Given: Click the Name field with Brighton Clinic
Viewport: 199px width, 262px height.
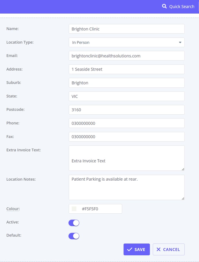Looking at the screenshot, I should (x=127, y=29).
